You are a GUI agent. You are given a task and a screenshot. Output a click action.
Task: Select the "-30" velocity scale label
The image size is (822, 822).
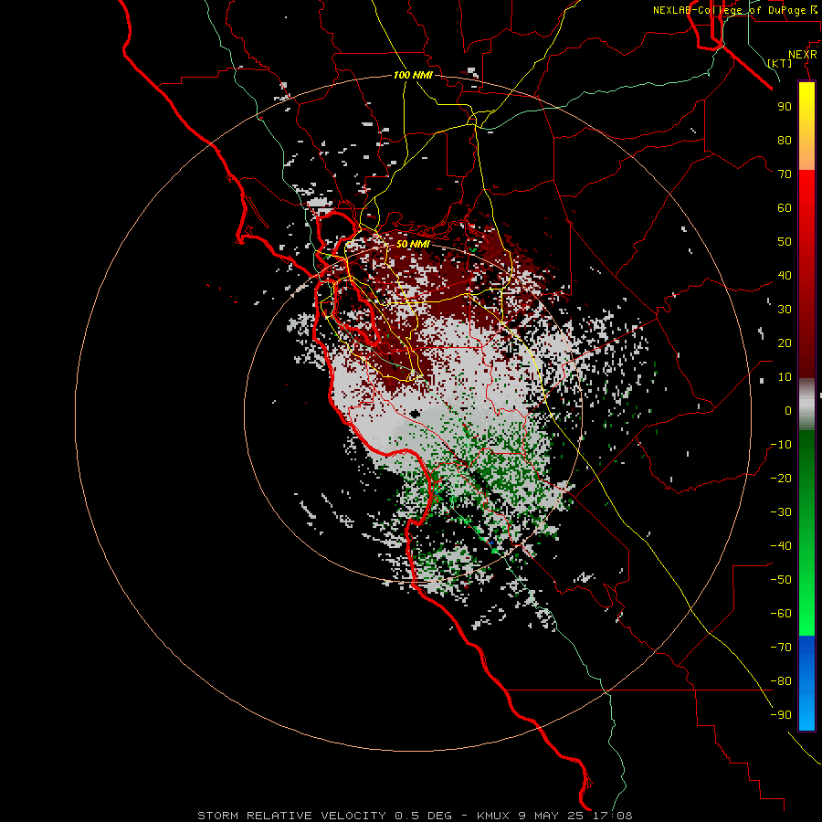[781, 512]
